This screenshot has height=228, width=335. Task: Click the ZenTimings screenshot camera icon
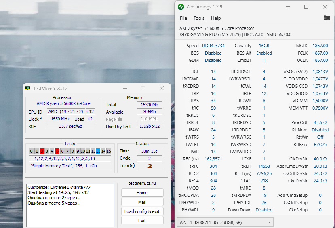point(327,18)
